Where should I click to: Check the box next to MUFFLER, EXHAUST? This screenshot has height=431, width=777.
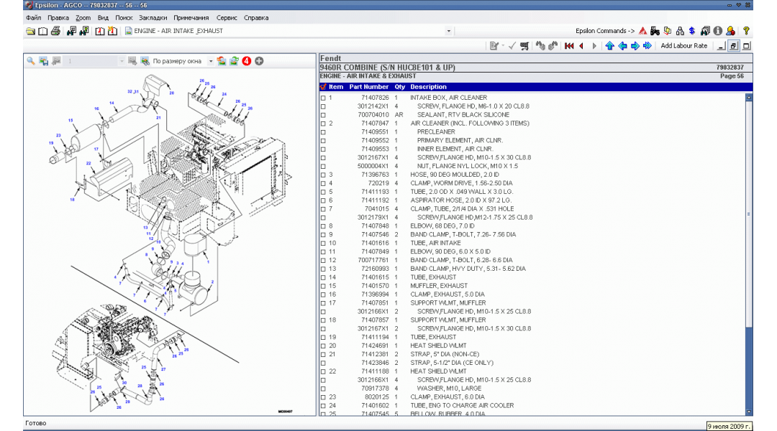tap(322, 285)
